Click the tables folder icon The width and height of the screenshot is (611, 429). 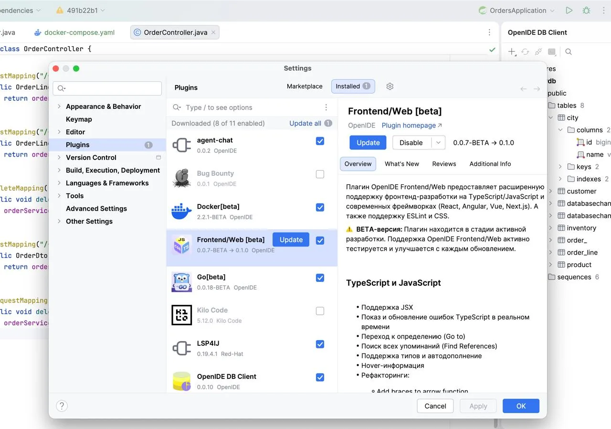[552, 105]
